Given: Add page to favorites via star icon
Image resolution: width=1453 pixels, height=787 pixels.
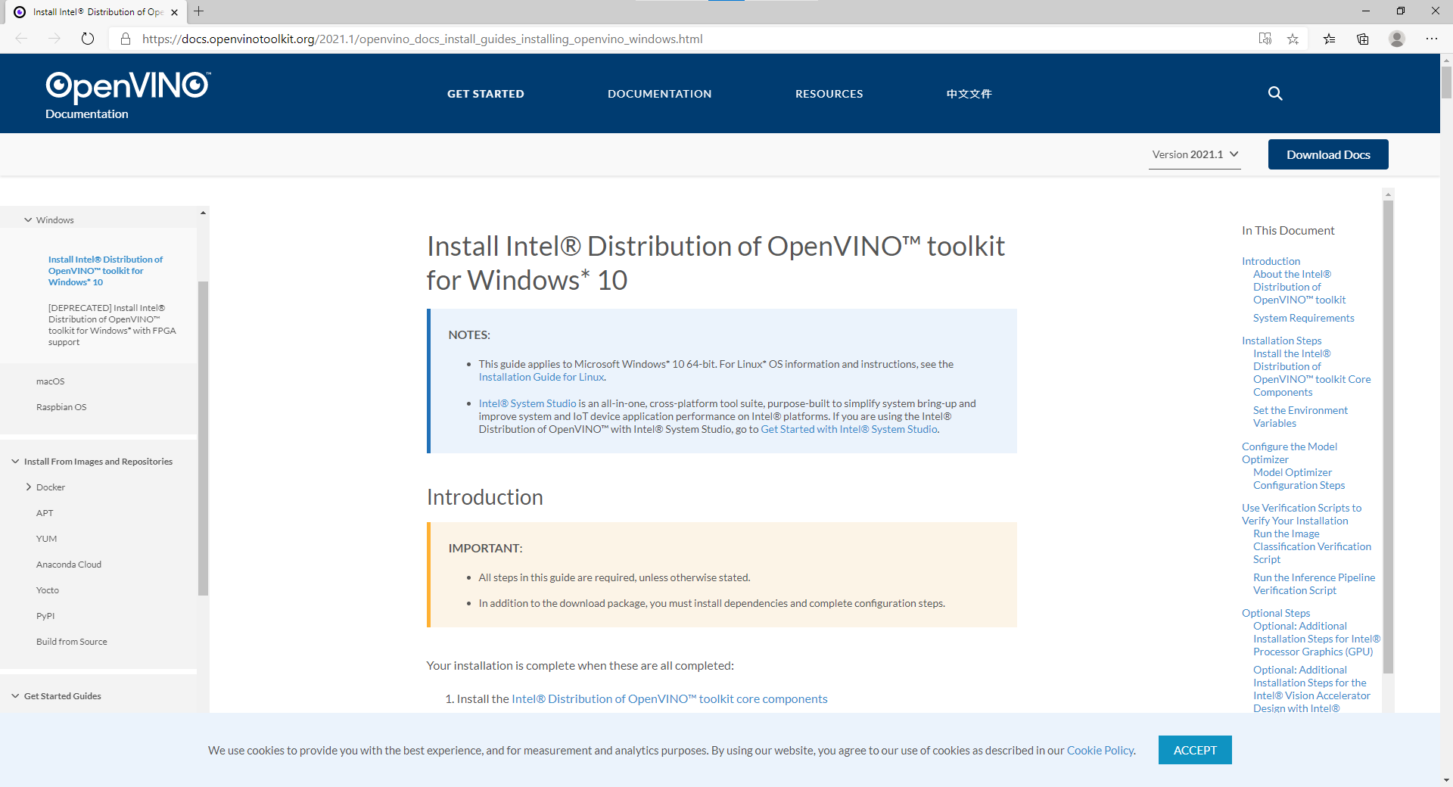Looking at the screenshot, I should [x=1293, y=39].
